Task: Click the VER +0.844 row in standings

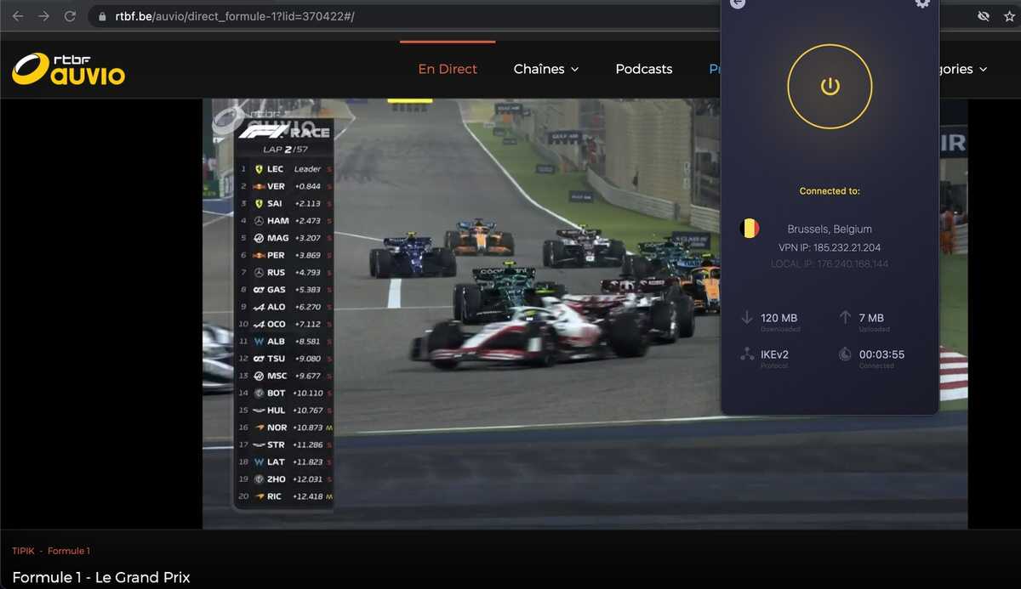Action: (x=284, y=186)
